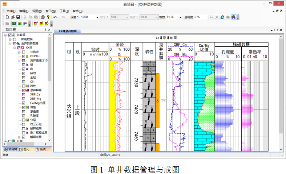Uncheck the 全烃 checkbox
The width and height of the screenshot is (286, 174).
pyautogui.click(x=23, y=77)
